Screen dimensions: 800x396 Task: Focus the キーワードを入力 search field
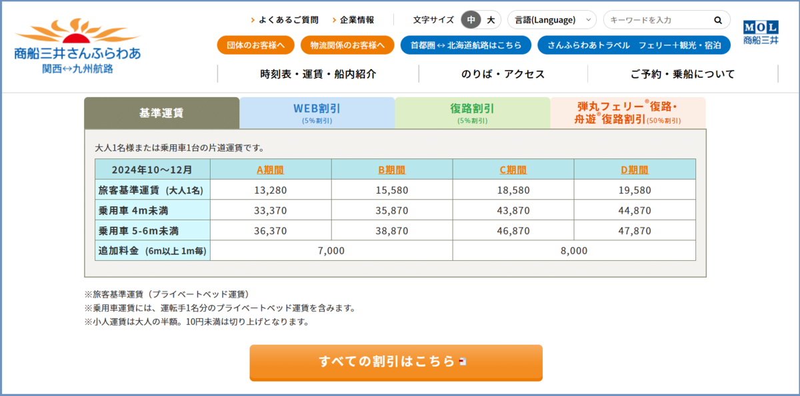[x=659, y=20]
